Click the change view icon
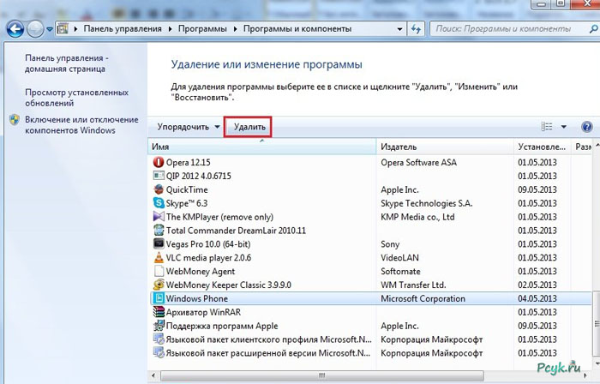The height and width of the screenshot is (384, 600). tap(547, 127)
